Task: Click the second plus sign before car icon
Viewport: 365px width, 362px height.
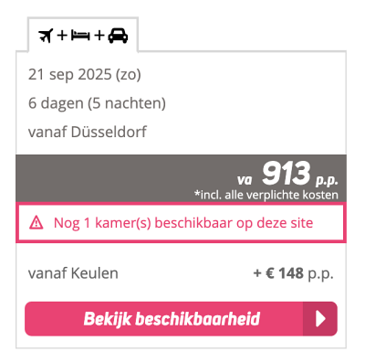Action: pos(99,36)
